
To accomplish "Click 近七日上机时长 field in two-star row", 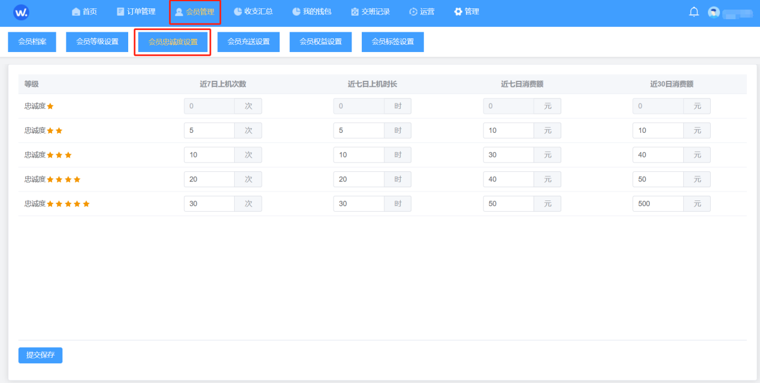I will [x=359, y=130].
